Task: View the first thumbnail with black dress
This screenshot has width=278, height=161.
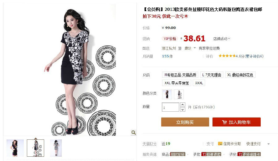Action: (15, 148)
